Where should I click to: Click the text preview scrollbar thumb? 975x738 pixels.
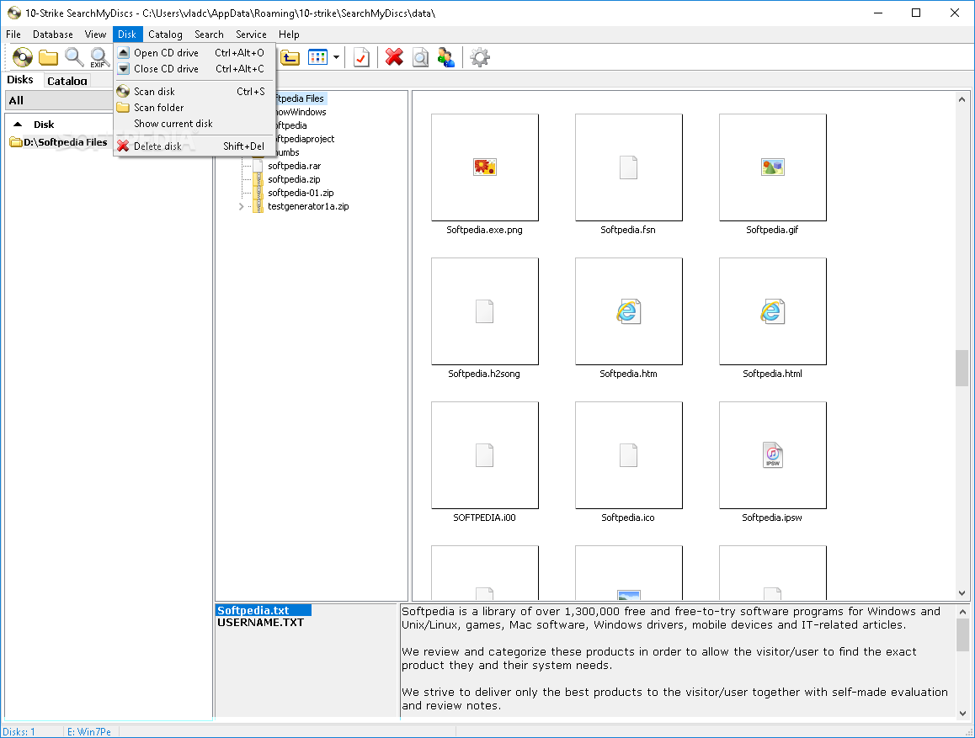pyautogui.click(x=962, y=634)
